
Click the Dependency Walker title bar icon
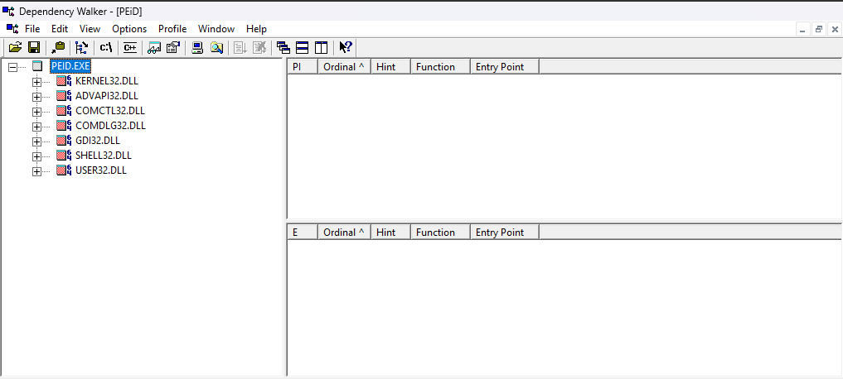pos(8,11)
